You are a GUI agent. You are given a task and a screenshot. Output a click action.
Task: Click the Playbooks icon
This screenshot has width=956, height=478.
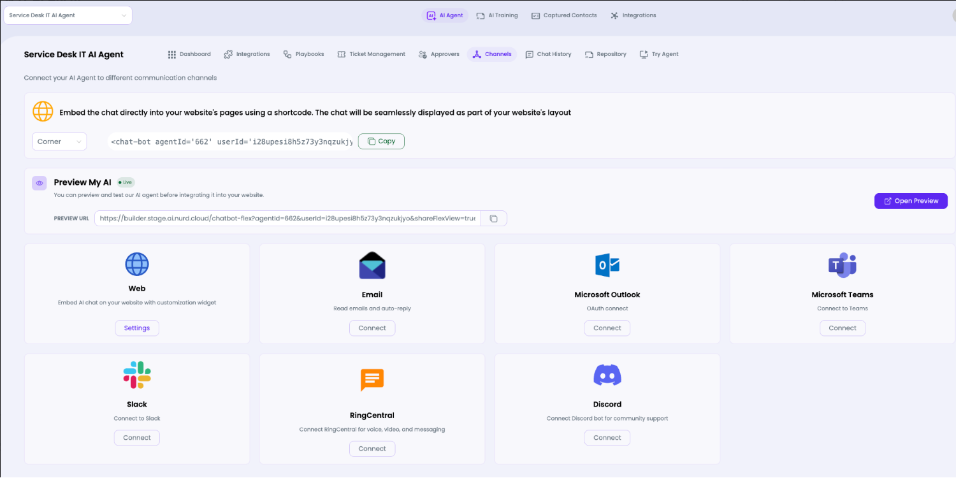(x=287, y=54)
